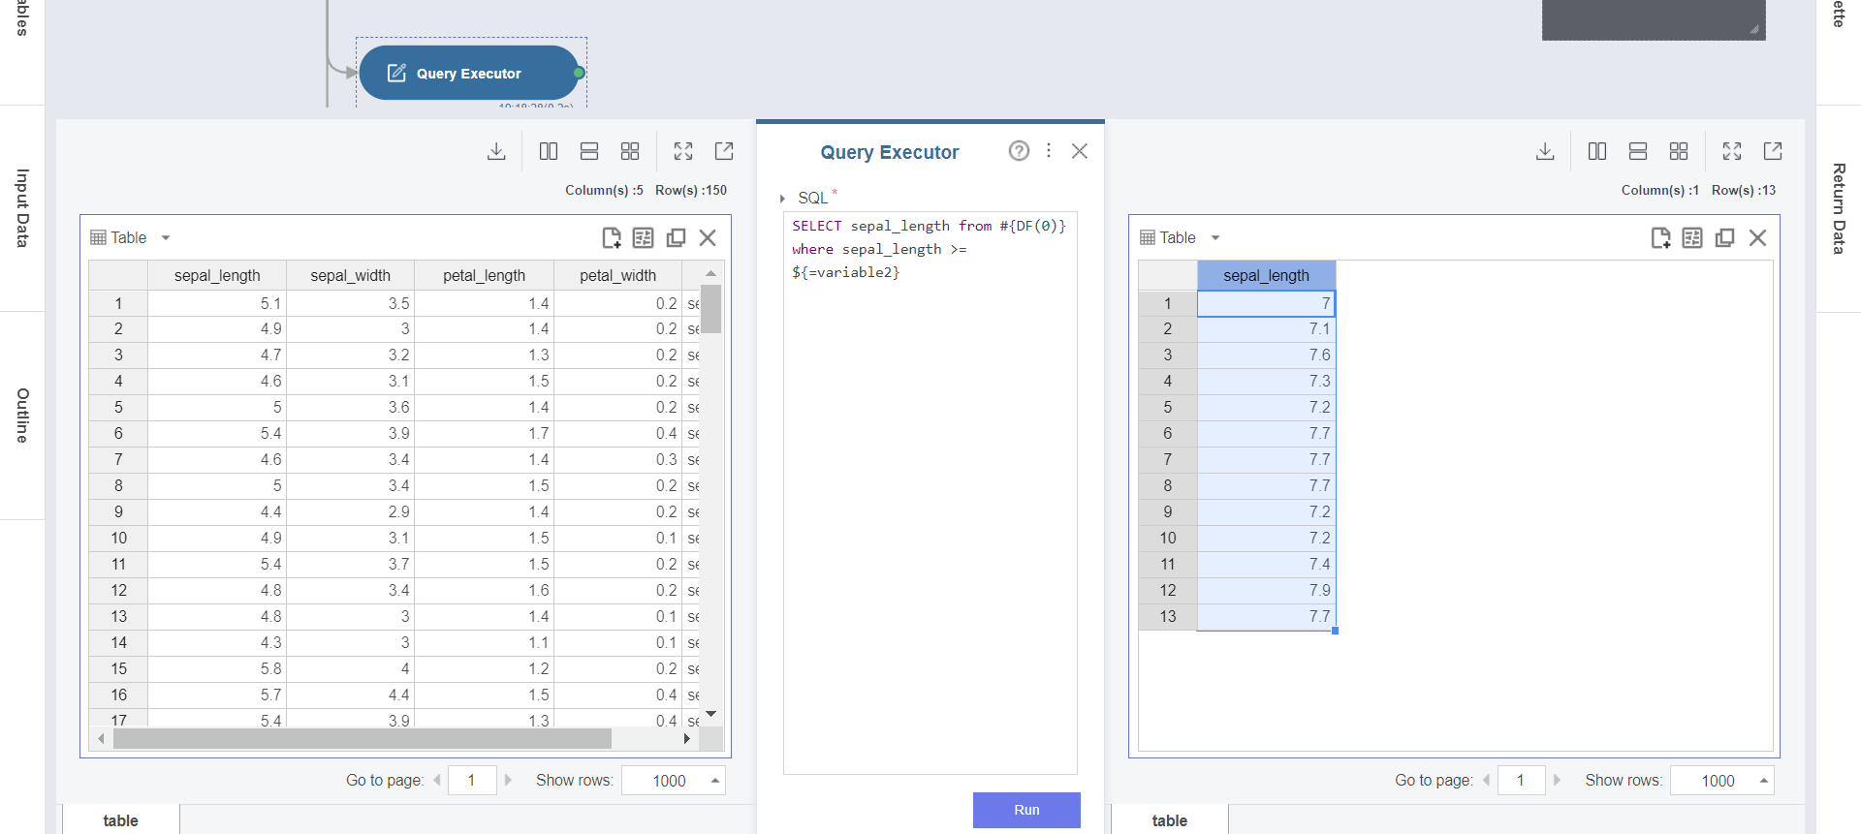Screen dimensions: 1861x834
Task: Select grid layout in return data panel
Action: [1679, 151]
